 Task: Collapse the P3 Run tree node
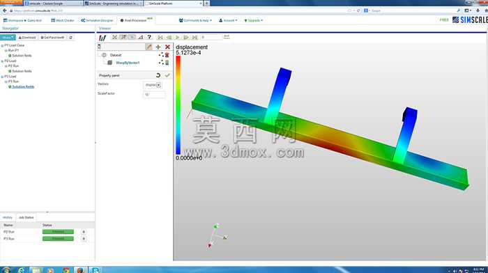(6, 81)
